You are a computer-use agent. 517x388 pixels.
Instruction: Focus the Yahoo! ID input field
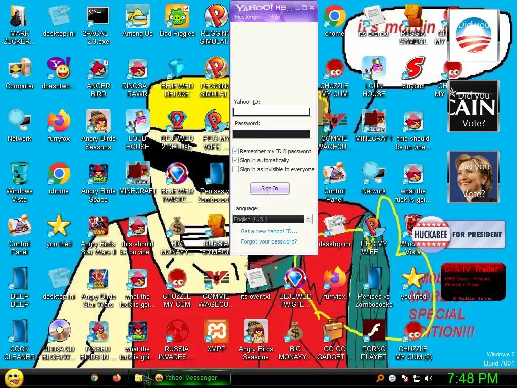(271, 112)
